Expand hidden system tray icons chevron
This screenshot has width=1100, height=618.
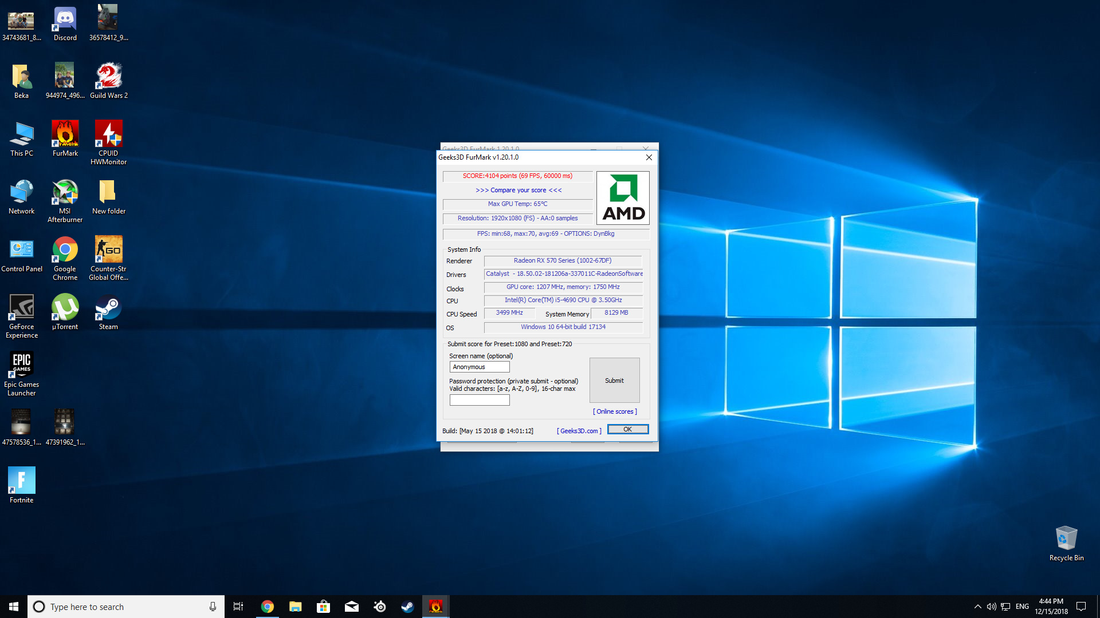pyautogui.click(x=977, y=607)
